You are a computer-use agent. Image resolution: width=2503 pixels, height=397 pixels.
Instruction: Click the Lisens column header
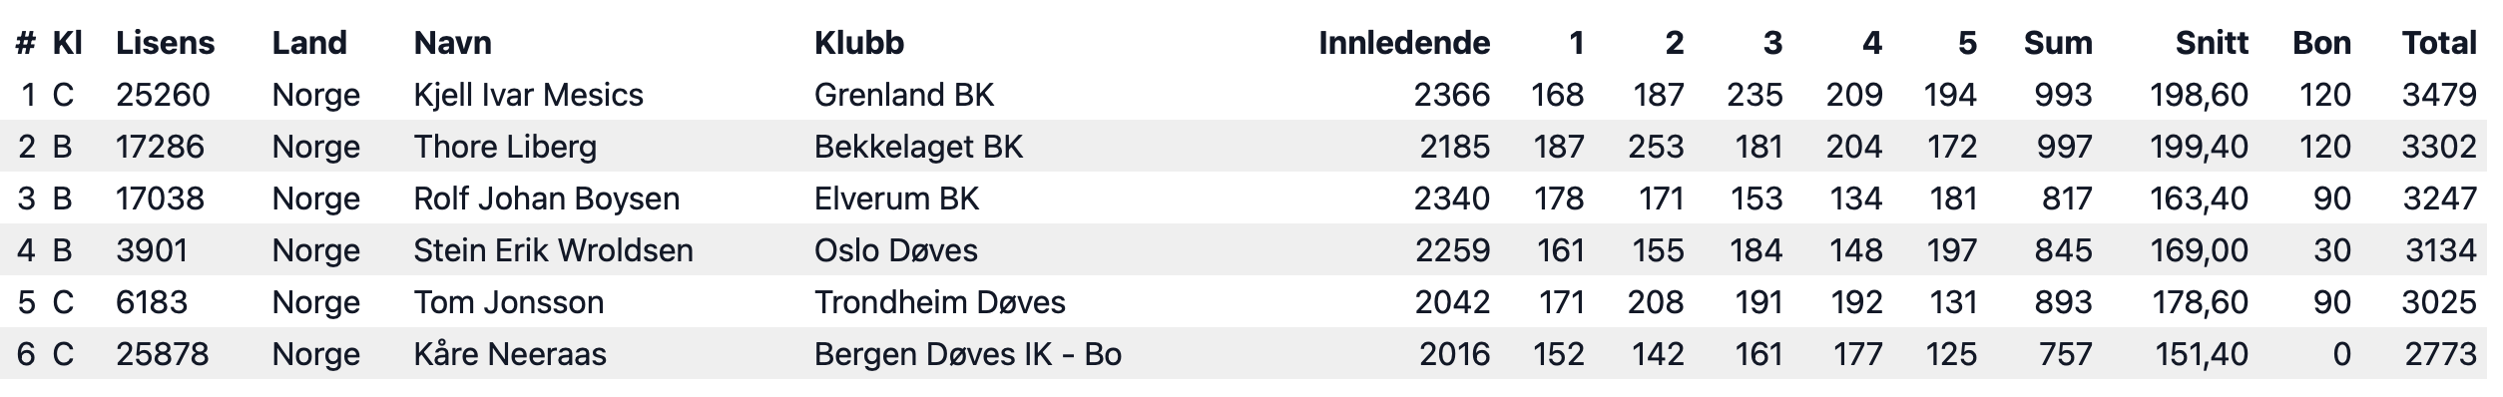point(165,43)
